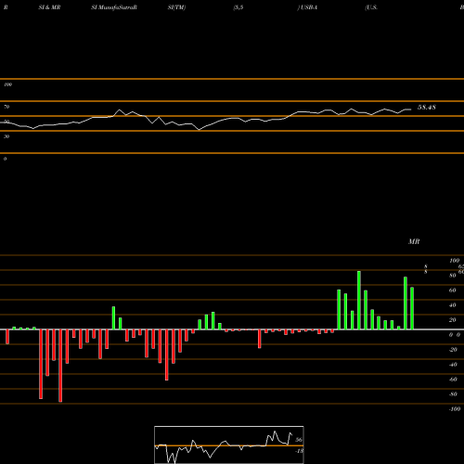Image resolution: width=464 pixels, height=464 pixels.
Task: Open the mini RSI overview thumbnail
Action: pyautogui.click(x=229, y=445)
